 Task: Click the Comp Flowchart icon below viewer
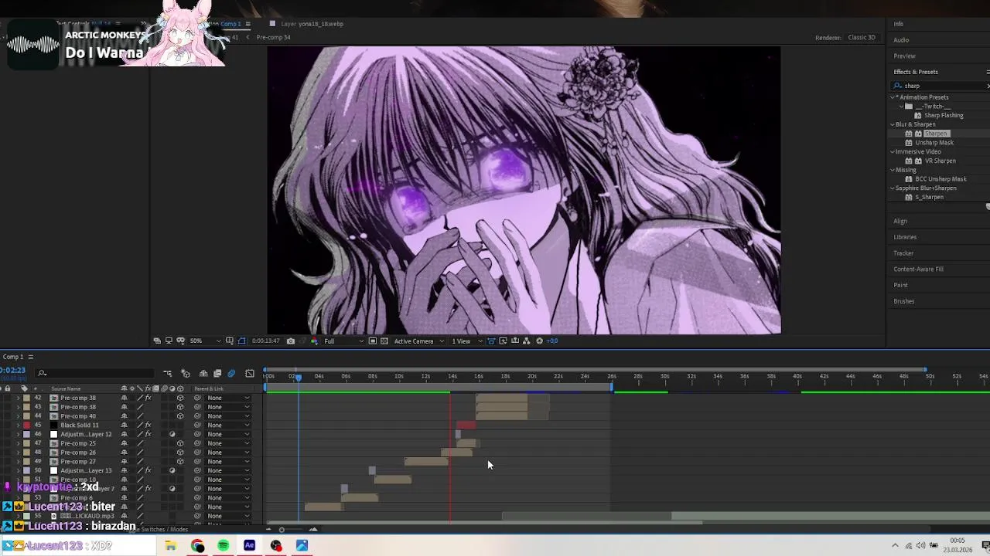click(527, 341)
